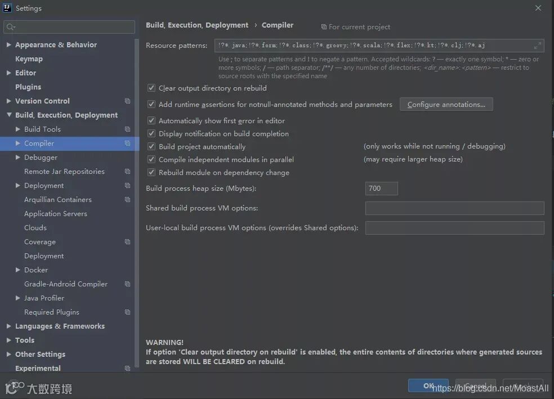Close the Settings dialog
Image resolution: width=554 pixels, height=399 pixels.
point(538,8)
